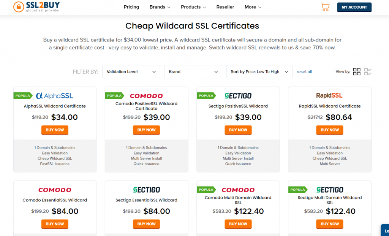
Task: Reset all filters link
Action: point(304,72)
